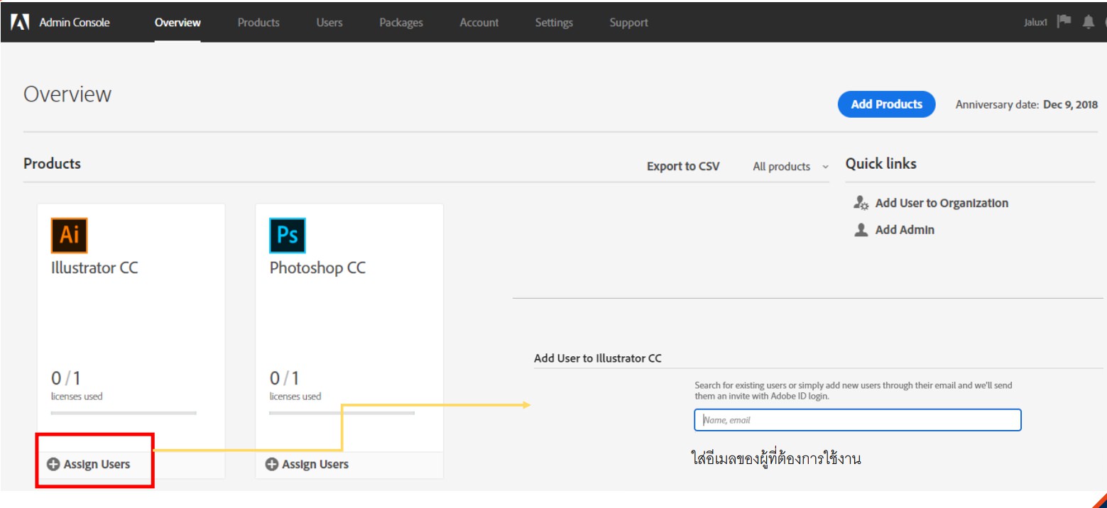Open the Products tab

click(x=258, y=23)
